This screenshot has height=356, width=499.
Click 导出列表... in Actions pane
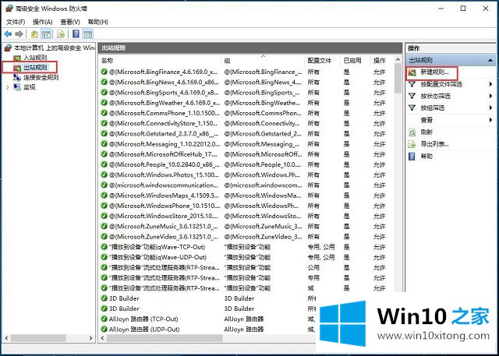pyautogui.click(x=434, y=144)
